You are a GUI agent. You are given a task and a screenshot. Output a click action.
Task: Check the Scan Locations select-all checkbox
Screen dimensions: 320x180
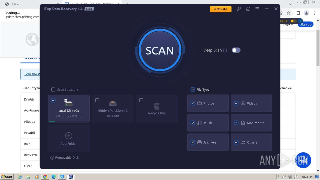click(x=53, y=89)
